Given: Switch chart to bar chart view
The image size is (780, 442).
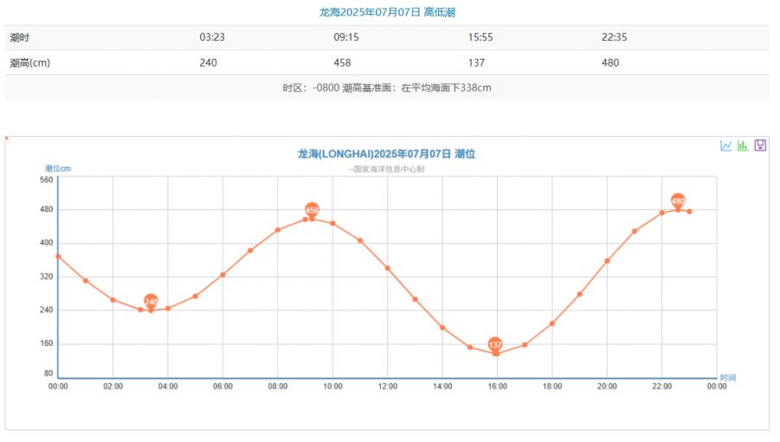Looking at the screenshot, I should (743, 145).
